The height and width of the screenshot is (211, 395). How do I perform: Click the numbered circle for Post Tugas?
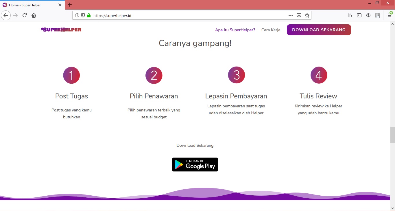click(x=71, y=75)
